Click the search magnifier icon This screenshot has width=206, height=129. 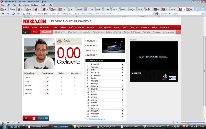(x=203, y=14)
